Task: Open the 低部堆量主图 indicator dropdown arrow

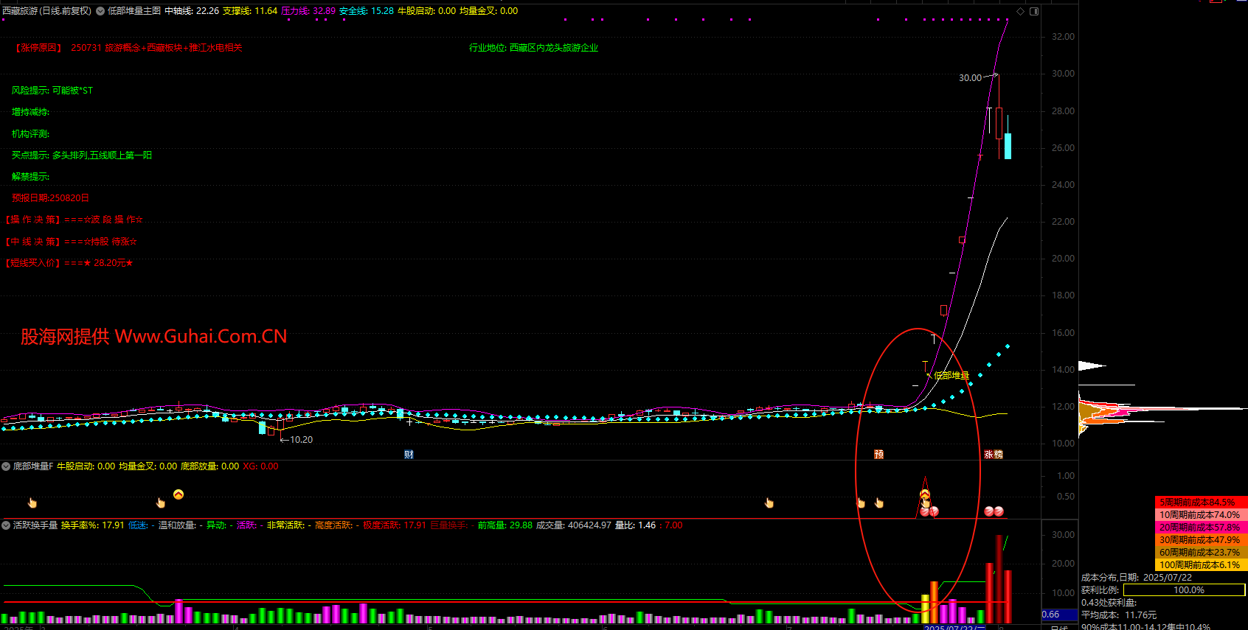Action: coord(100,11)
